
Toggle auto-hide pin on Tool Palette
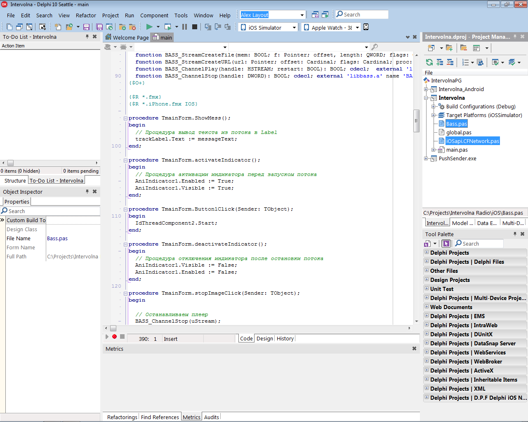pos(515,234)
